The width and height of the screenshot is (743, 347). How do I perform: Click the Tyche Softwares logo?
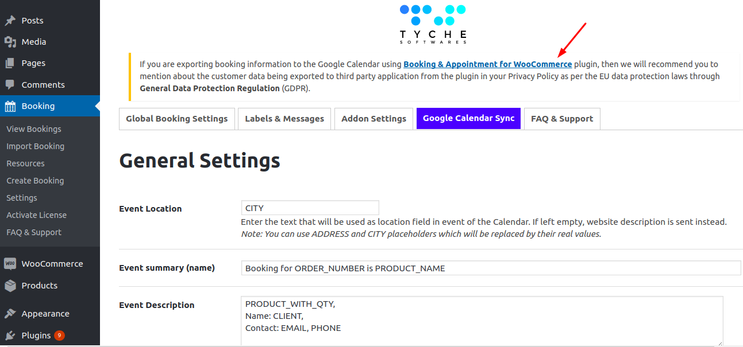[433, 24]
